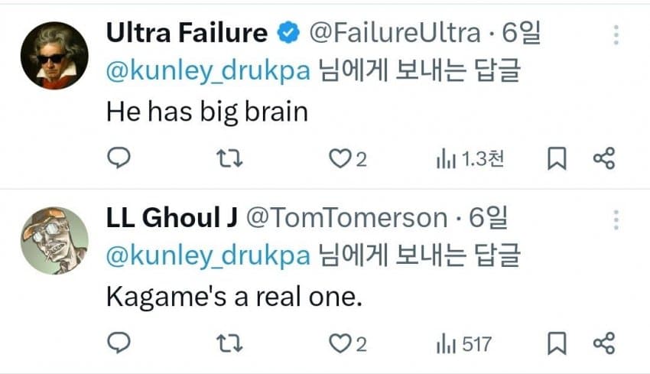Screen dimensions: 650x374
Task: Bookmark LL Ghoul J's tweet
Action: 557,344
